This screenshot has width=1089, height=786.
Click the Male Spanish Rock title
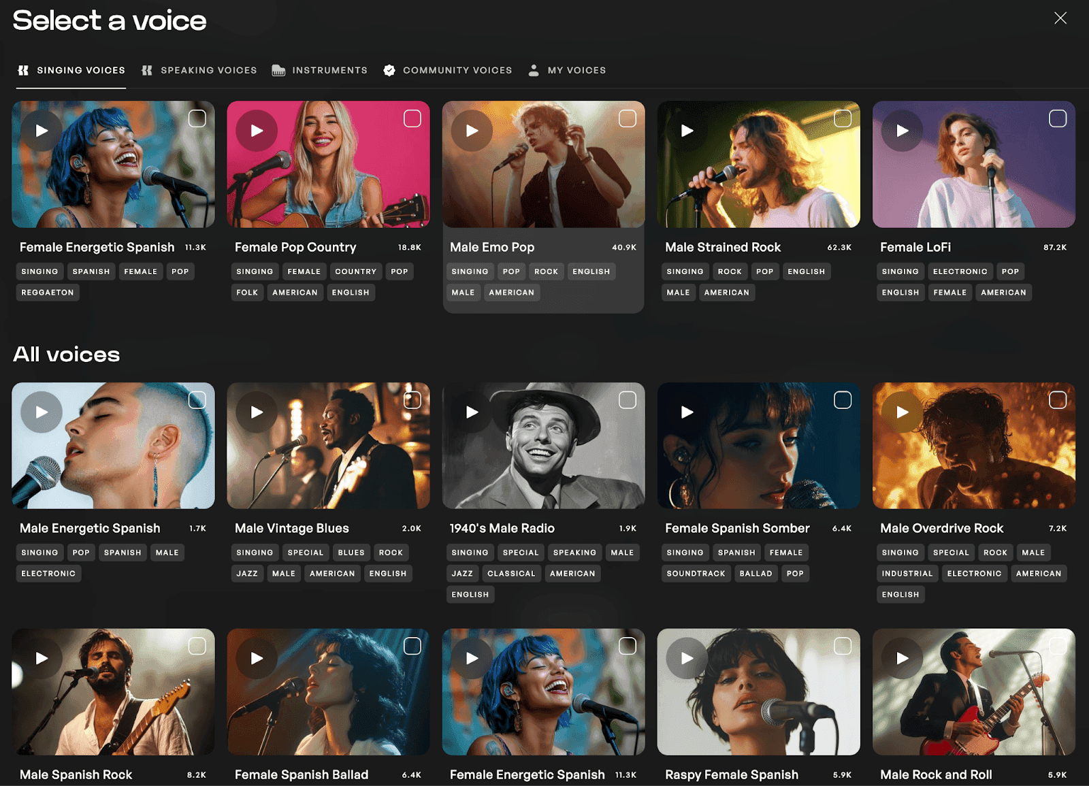tap(76, 775)
